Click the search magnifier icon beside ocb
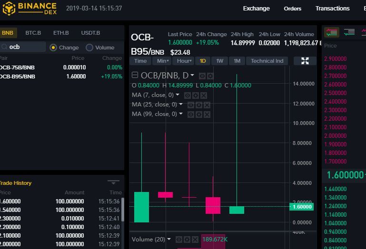Viewport: 366px width, 249px height. (x=4, y=47)
